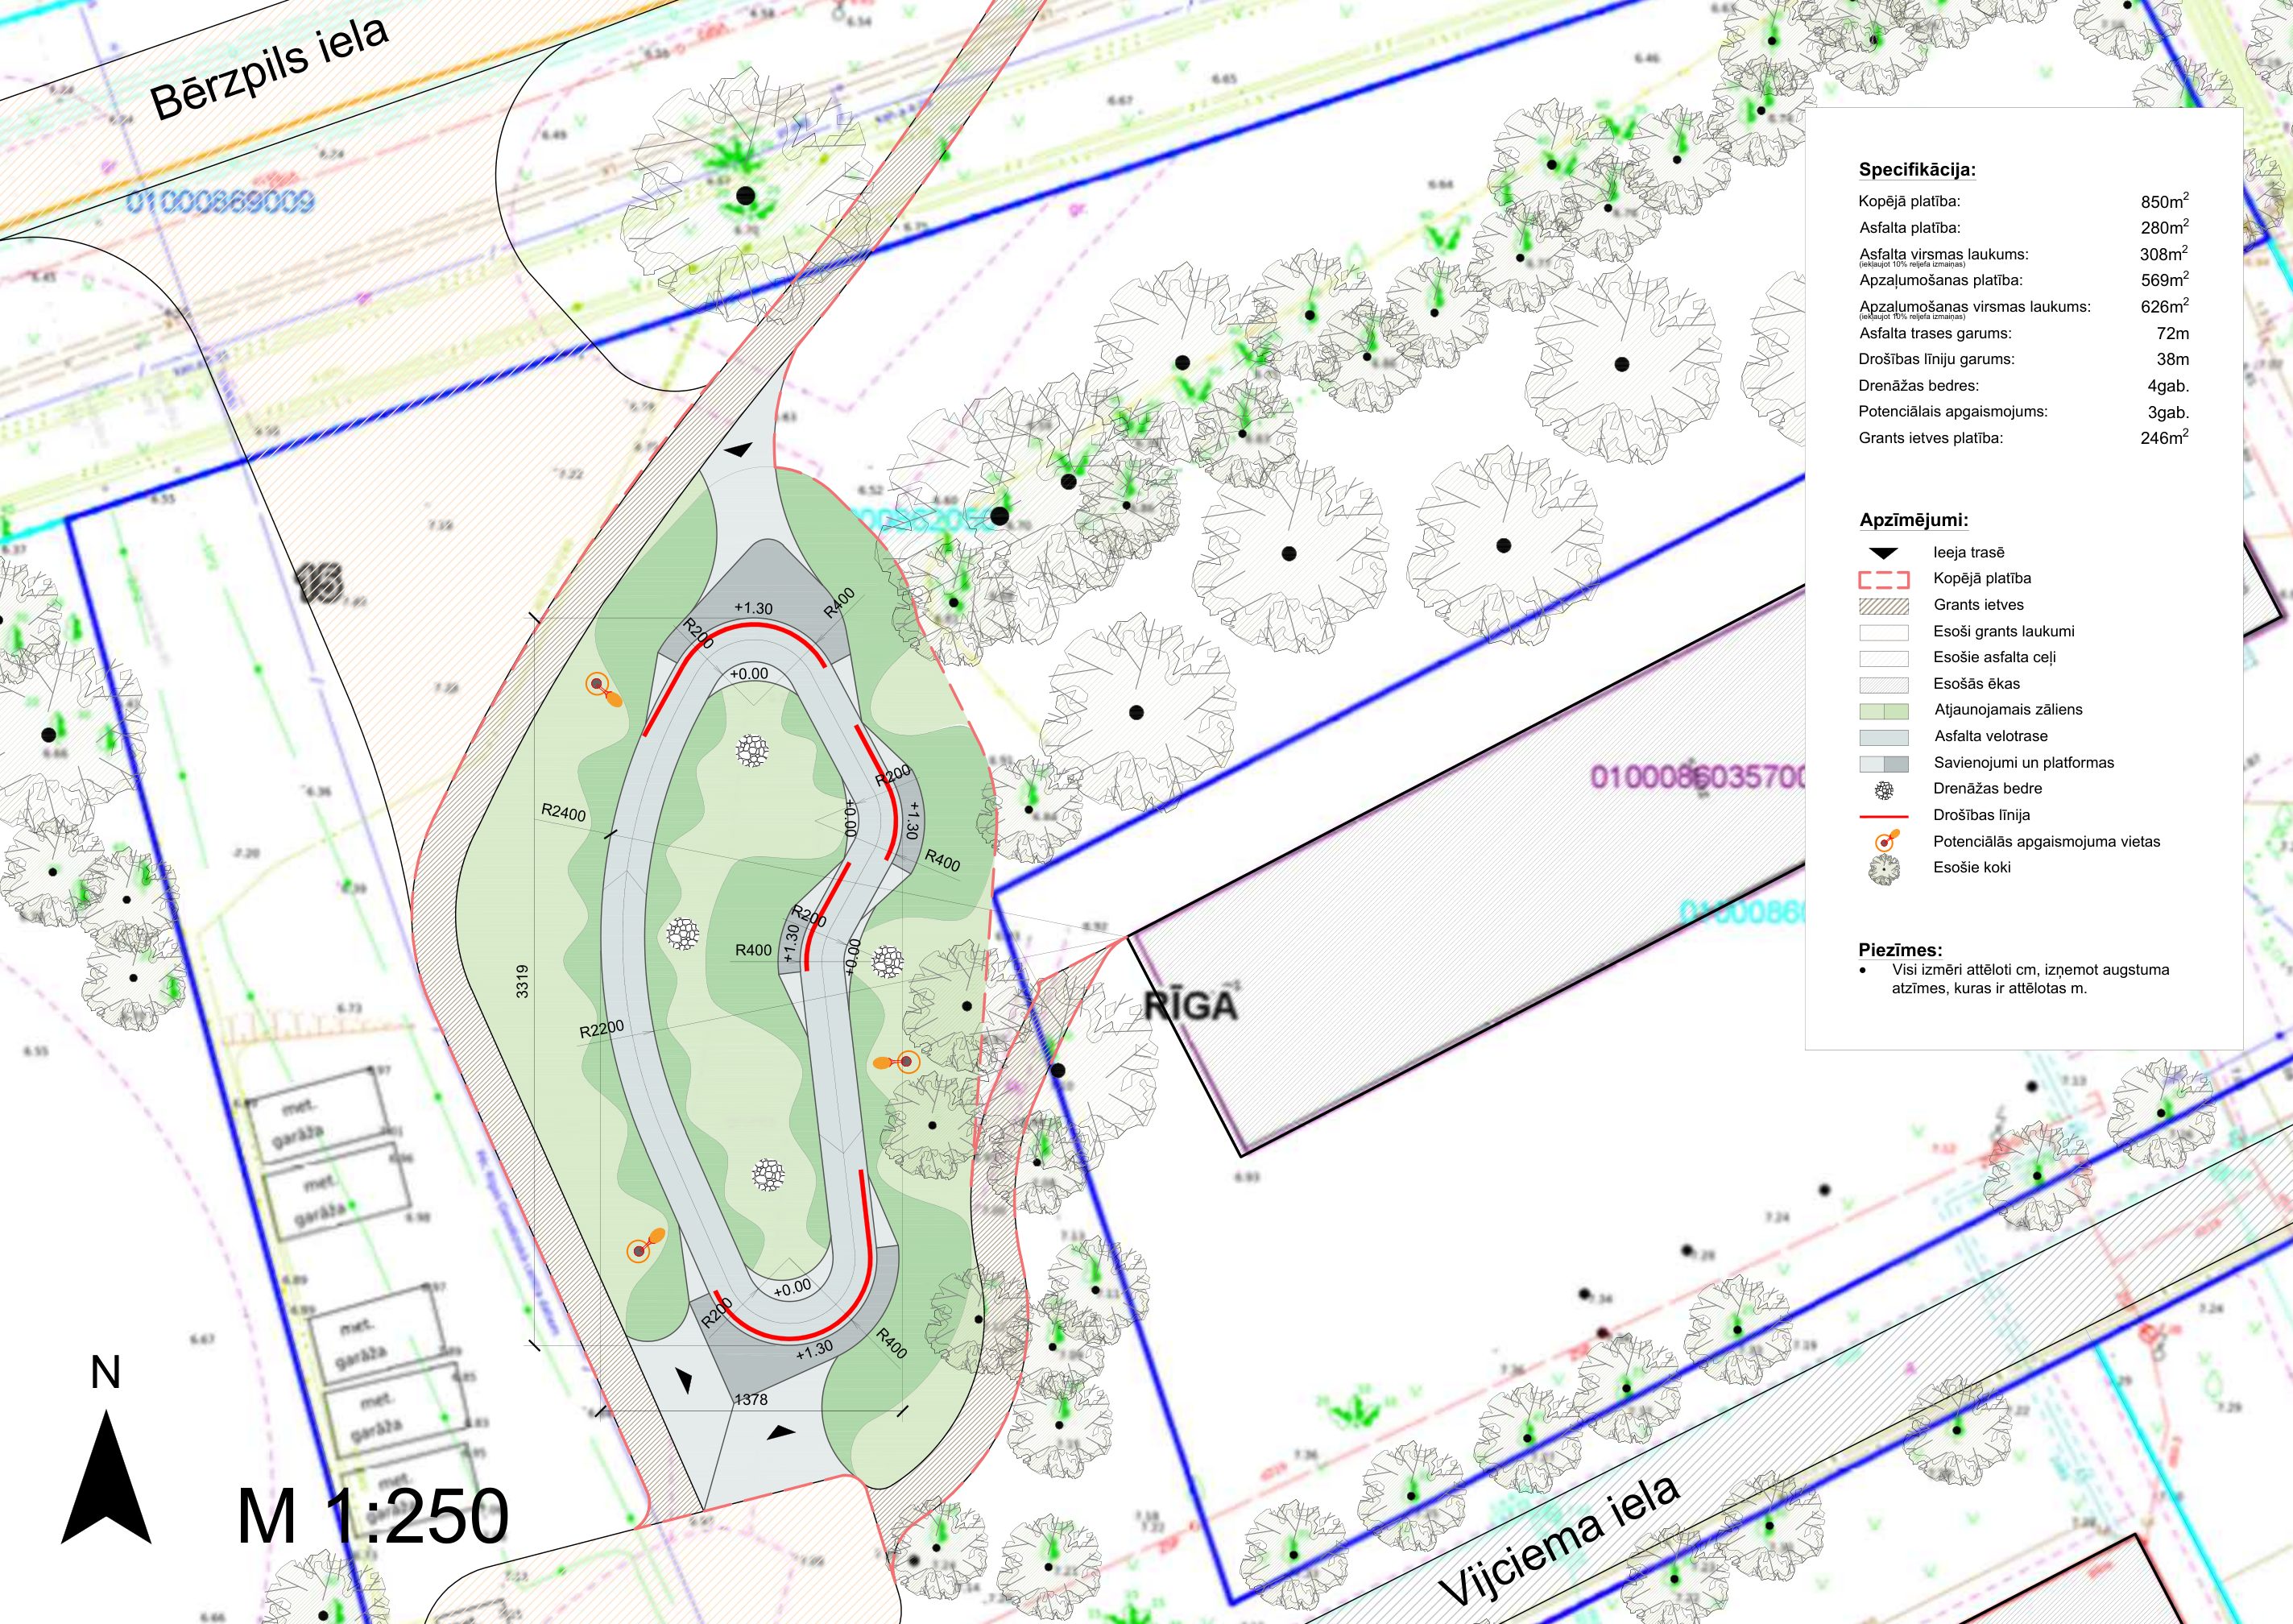This screenshot has height=1624, width=2293.
Task: Click the red 'Drošības līnija' legend line
Action: [x=1883, y=816]
